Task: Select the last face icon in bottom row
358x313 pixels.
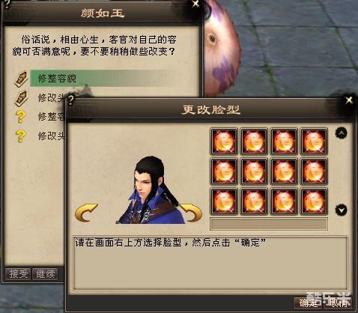Action: [x=314, y=201]
